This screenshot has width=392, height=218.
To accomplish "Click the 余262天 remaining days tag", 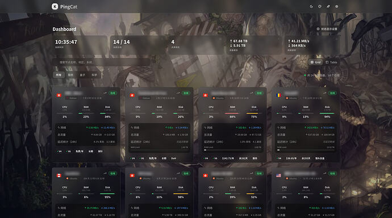I will point(243,158).
